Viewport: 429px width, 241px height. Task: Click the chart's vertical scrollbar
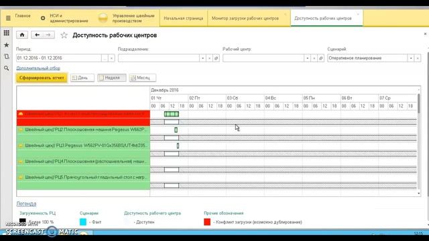pos(418,104)
